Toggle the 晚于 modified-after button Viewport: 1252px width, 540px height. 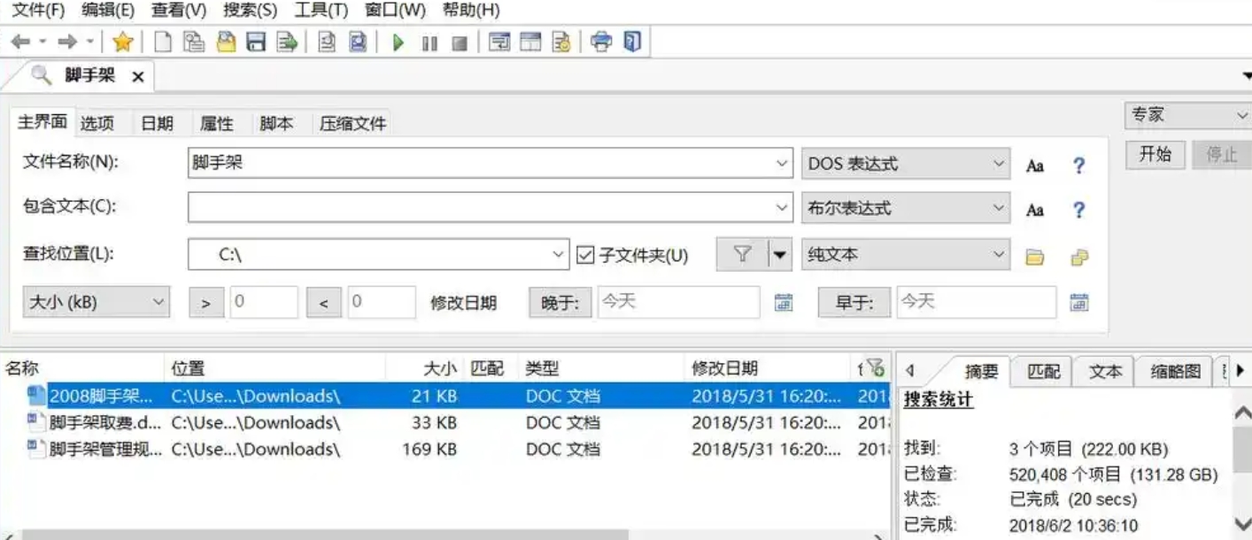pyautogui.click(x=560, y=303)
